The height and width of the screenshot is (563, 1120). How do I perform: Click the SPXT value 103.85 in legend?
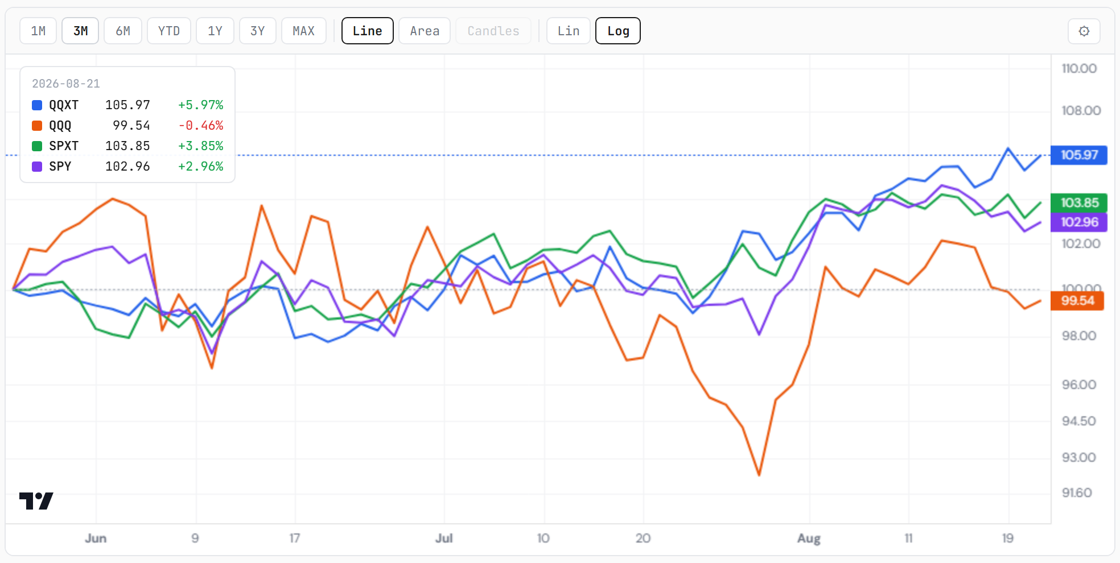click(x=128, y=146)
